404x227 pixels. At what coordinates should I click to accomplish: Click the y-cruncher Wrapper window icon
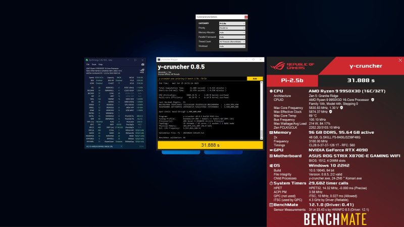pos(159,60)
